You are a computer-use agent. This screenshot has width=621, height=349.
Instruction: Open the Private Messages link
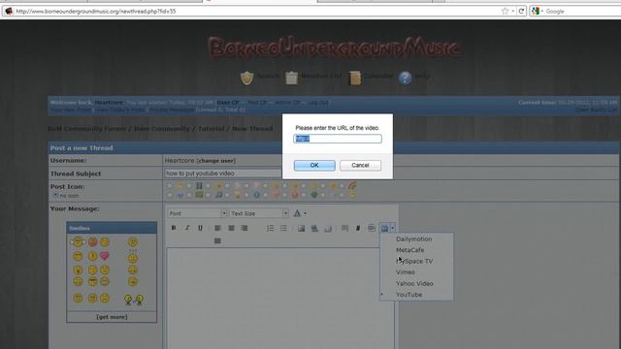[172, 110]
